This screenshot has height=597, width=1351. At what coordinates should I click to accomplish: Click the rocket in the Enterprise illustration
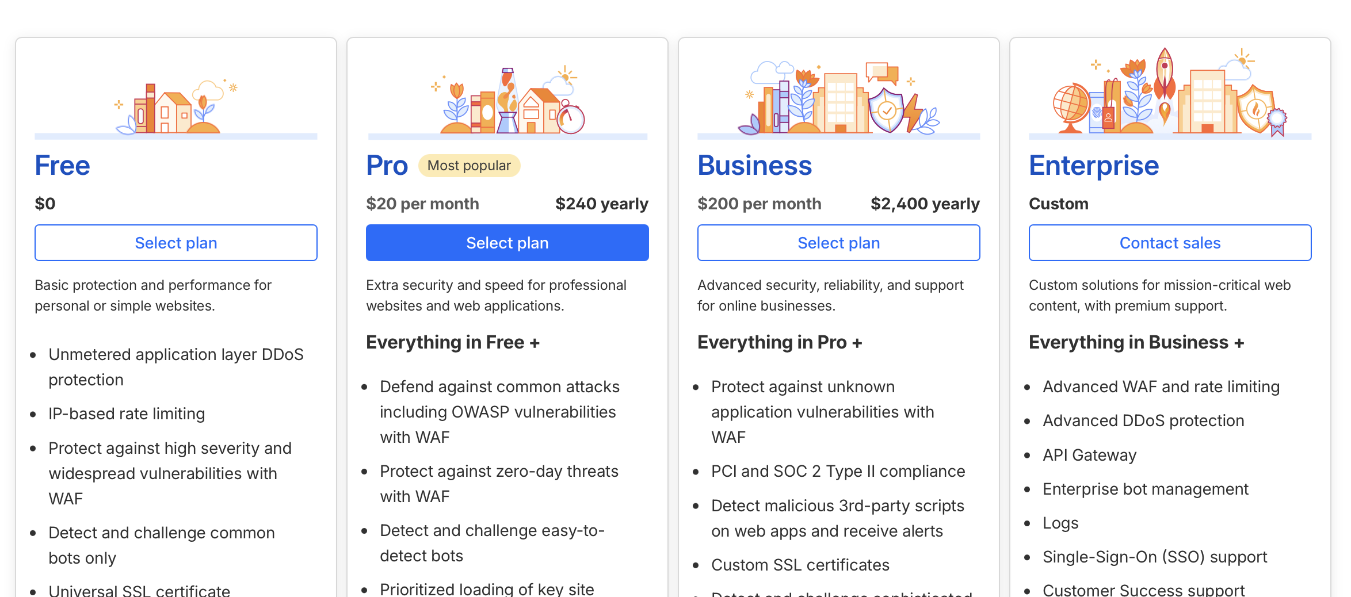[1165, 76]
